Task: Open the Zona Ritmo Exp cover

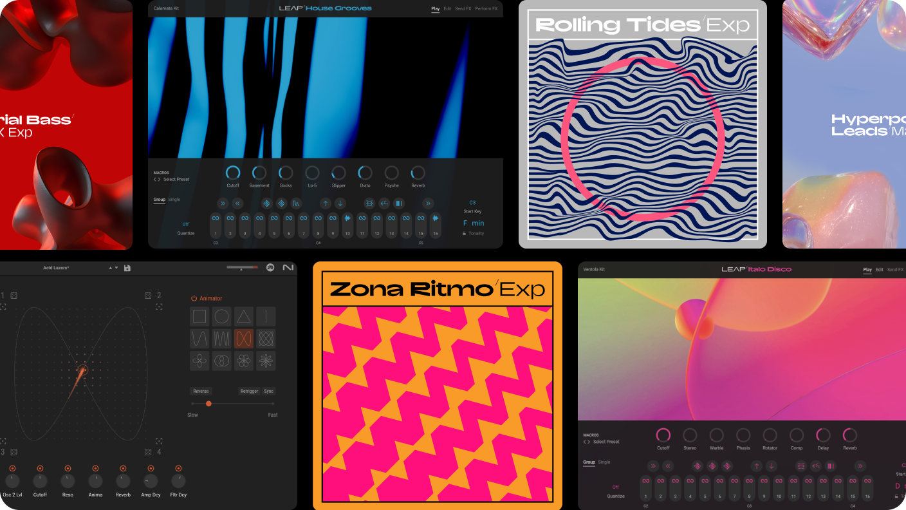Action: click(x=438, y=386)
